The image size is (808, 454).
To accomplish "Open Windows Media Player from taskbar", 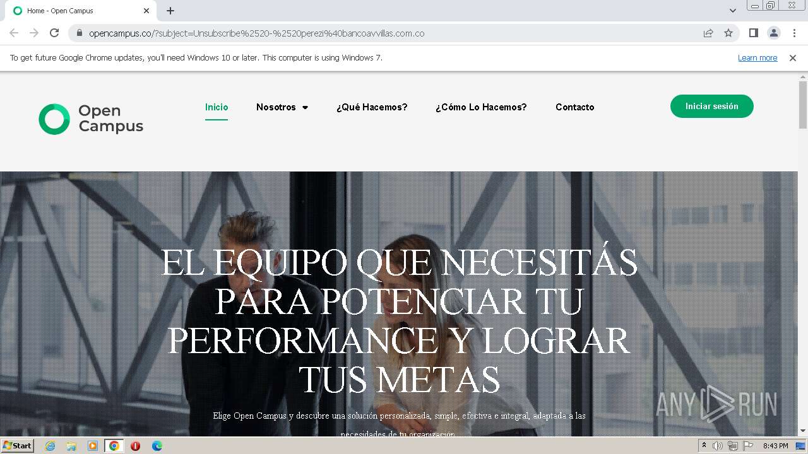I will click(x=93, y=446).
